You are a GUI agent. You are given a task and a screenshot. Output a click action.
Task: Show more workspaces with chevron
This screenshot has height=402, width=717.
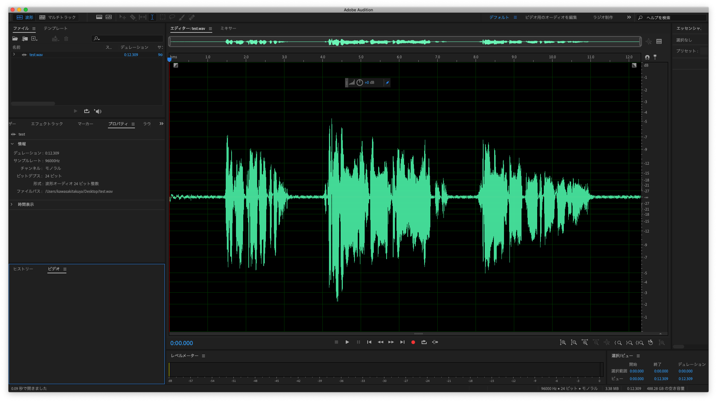point(629,17)
